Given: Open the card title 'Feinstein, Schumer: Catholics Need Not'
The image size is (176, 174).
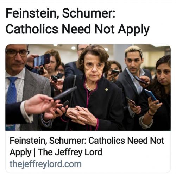Looking at the screenshot, I should [87, 141].
